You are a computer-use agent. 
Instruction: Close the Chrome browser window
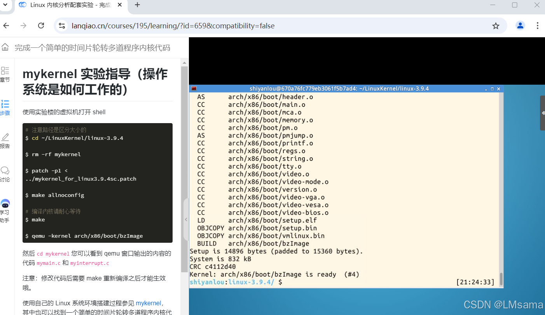pos(536,5)
